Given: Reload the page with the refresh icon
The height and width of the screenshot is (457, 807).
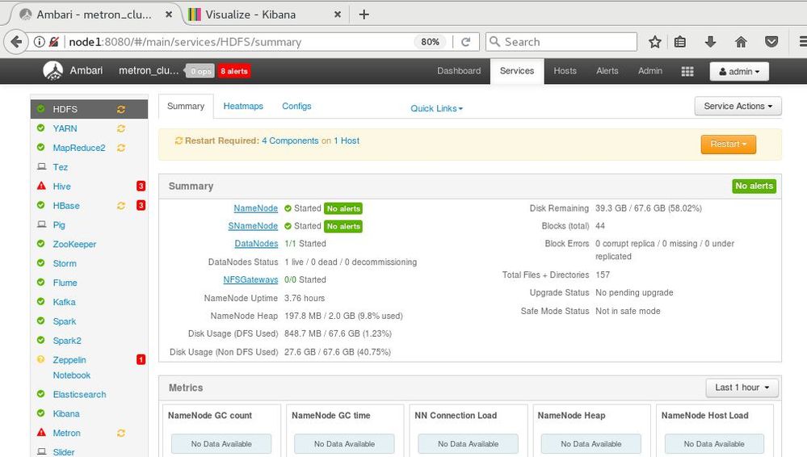Looking at the screenshot, I should point(466,42).
